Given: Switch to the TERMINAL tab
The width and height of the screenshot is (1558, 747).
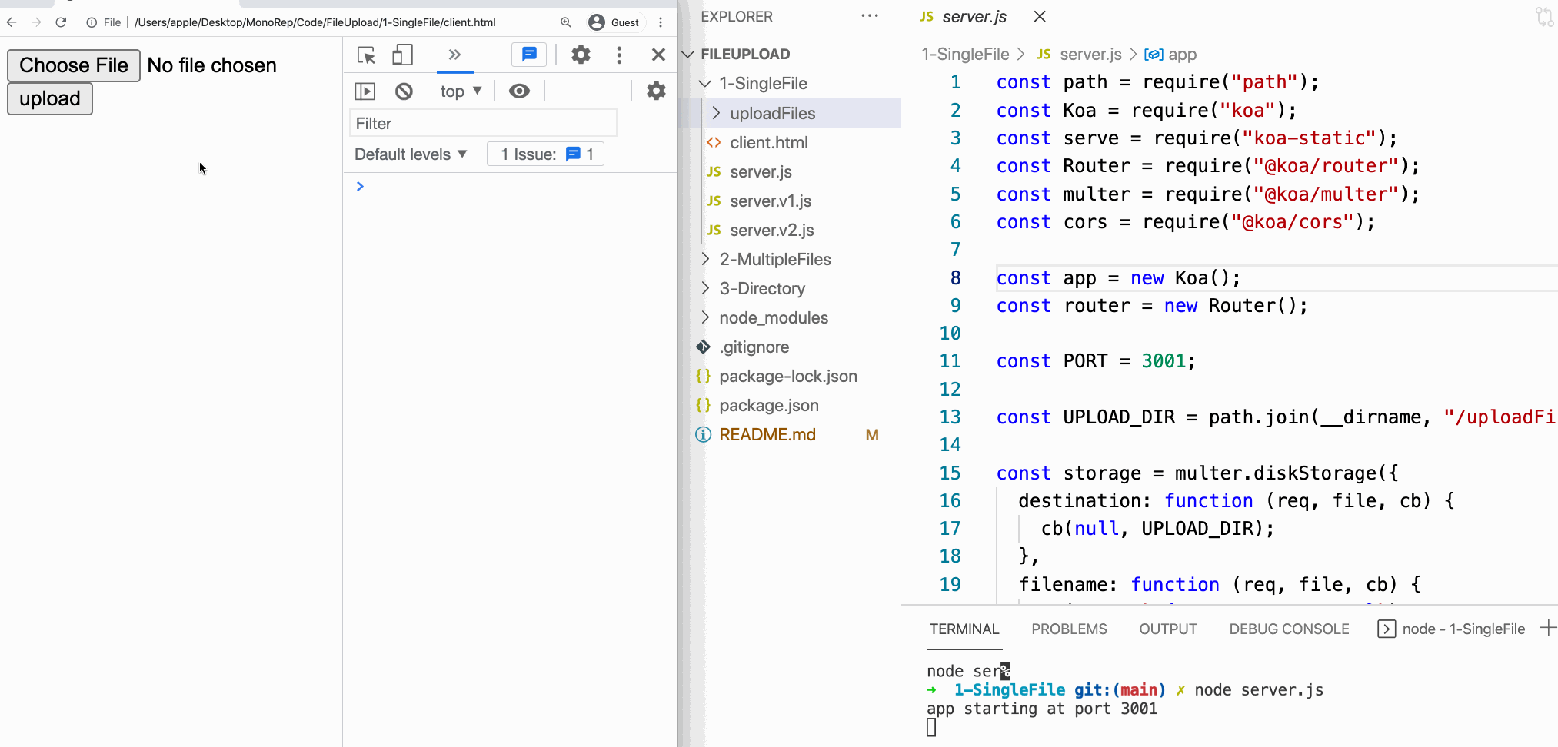Looking at the screenshot, I should [964, 629].
